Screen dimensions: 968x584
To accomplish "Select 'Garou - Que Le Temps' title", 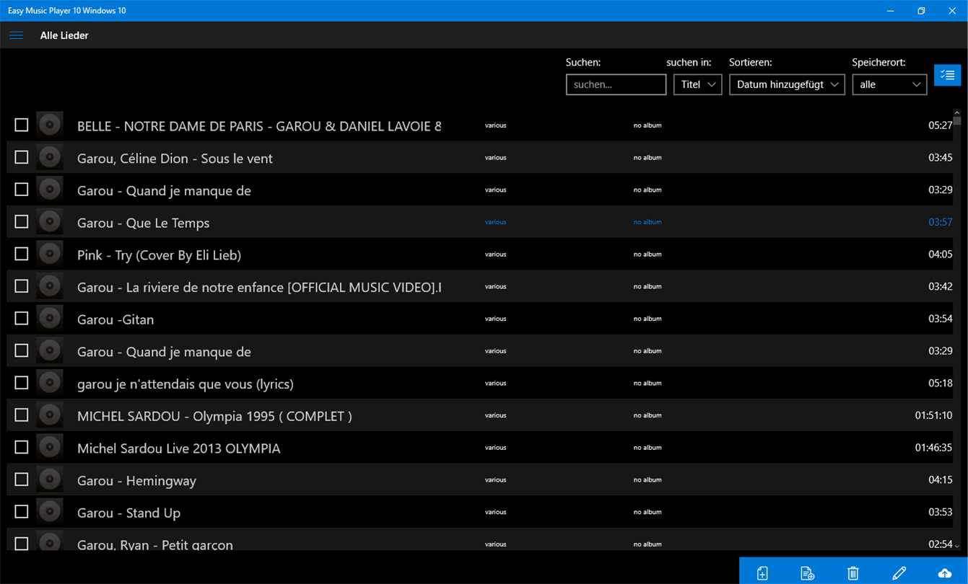I will (x=143, y=223).
